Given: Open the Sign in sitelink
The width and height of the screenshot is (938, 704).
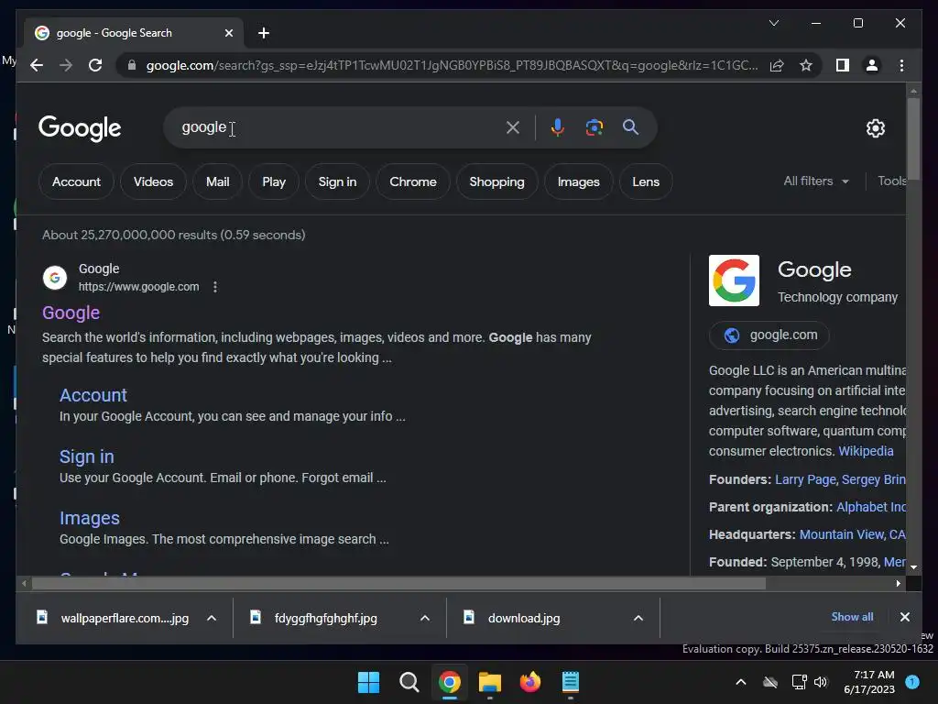Looking at the screenshot, I should click(87, 456).
